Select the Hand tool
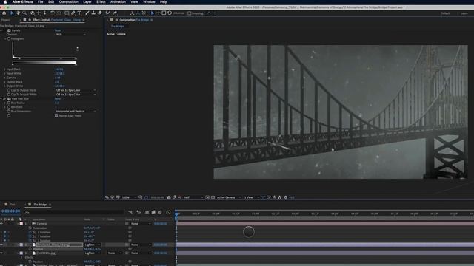Image resolution: width=474 pixels, height=266 pixels. (x=18, y=13)
